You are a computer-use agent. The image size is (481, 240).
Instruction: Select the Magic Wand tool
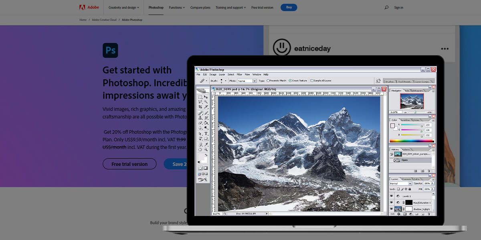pyautogui.click(x=206, y=102)
